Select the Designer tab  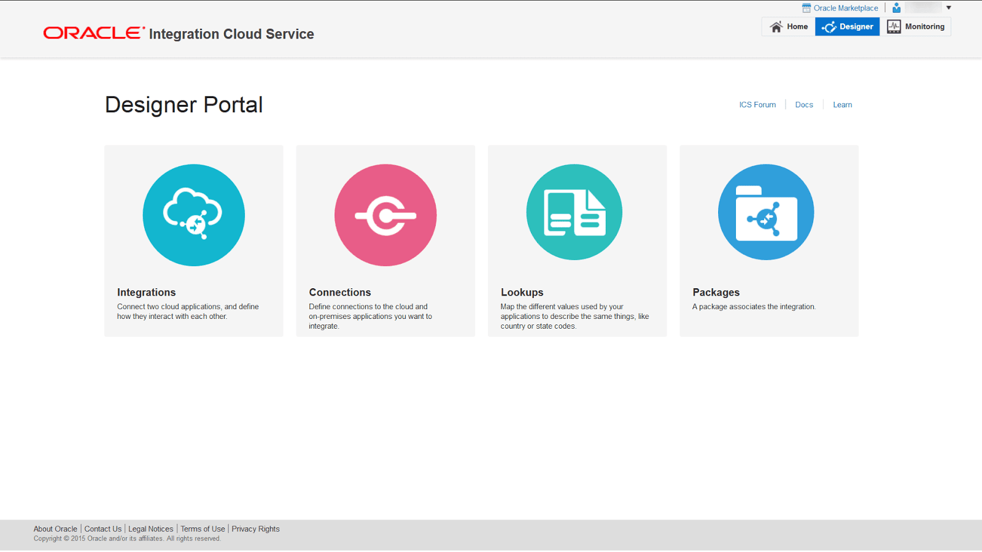tap(847, 26)
